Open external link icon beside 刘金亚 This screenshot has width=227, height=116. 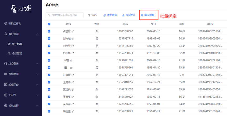[x=73, y=46]
